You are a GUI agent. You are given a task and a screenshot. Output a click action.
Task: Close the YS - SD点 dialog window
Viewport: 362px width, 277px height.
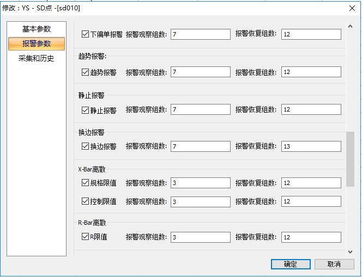point(351,8)
